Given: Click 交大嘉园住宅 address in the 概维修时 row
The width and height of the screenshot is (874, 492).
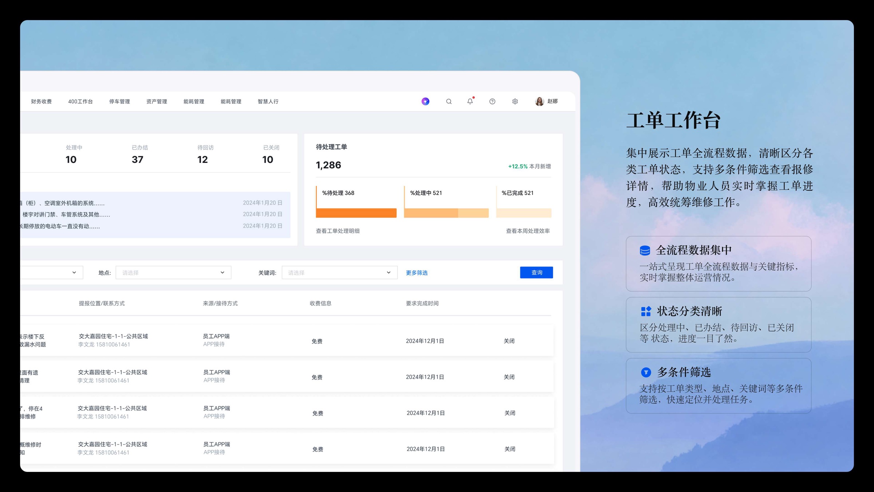Looking at the screenshot, I should tap(113, 444).
